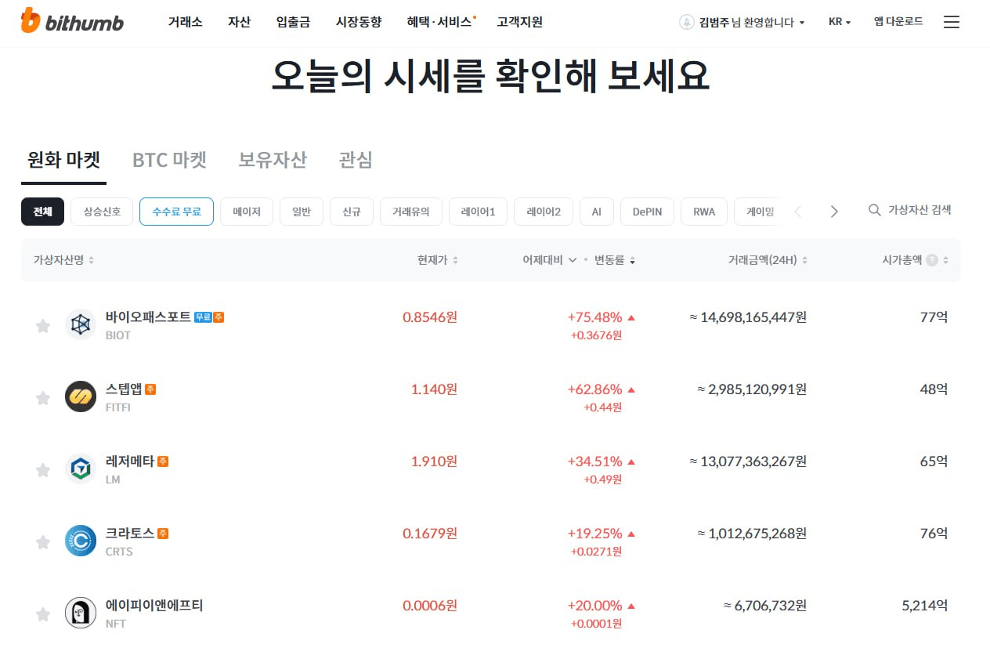
Task: Select the 게이밍 filter chip
Action: click(757, 212)
